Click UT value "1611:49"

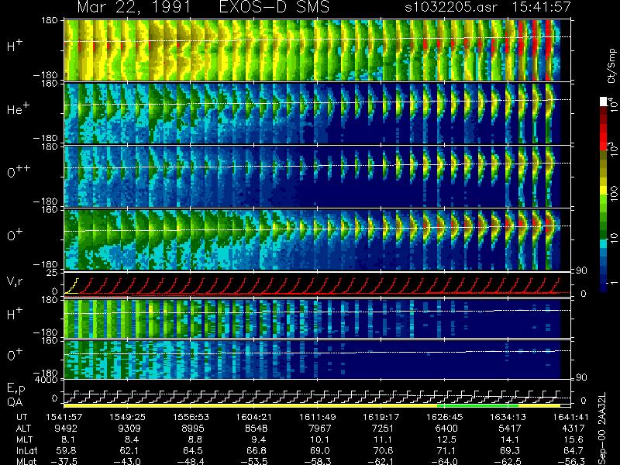[318, 417]
